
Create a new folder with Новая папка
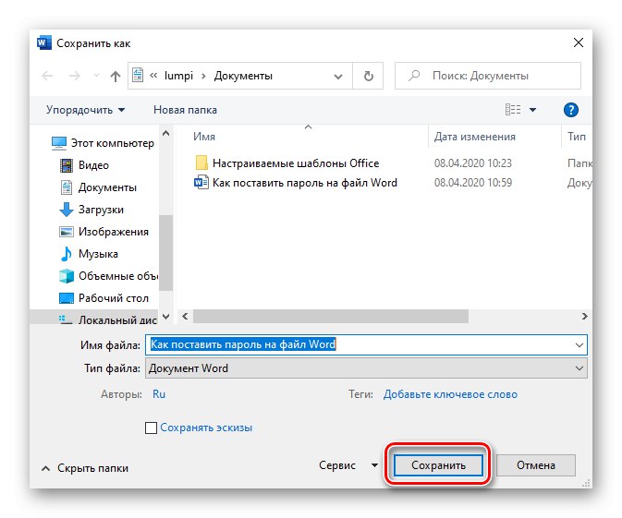[x=185, y=110]
